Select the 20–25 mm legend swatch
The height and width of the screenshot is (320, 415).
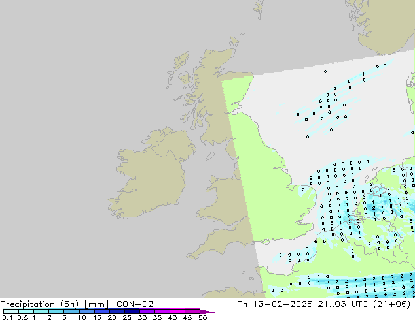tap(117, 312)
